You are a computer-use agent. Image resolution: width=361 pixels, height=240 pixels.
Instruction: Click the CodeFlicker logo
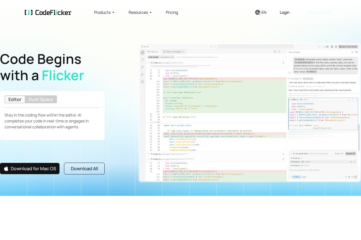click(48, 12)
